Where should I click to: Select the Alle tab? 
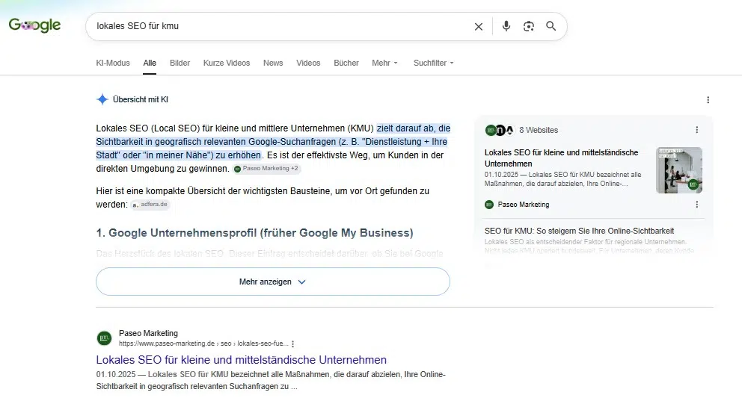pyautogui.click(x=150, y=63)
